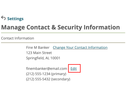The height and width of the screenshot is (101, 126).
Task: Click the green divider line below the page title
Action: (63, 33)
